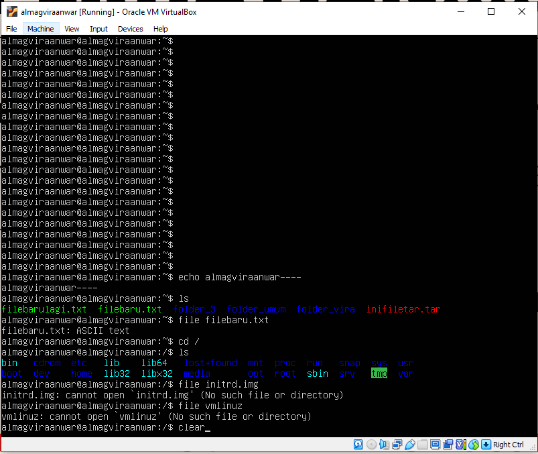Click the audio indicator icon in status bar

[384, 445]
